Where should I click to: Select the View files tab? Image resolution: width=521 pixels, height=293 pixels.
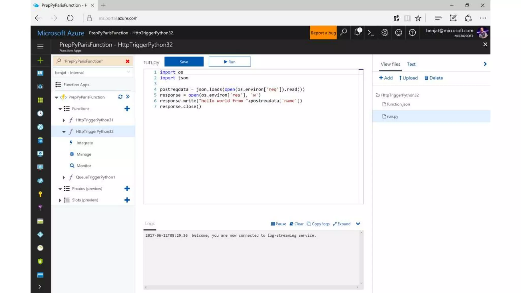click(390, 64)
